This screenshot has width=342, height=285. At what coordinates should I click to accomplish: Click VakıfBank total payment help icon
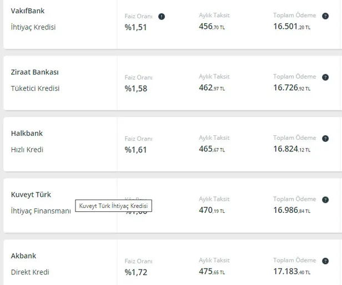325,16
